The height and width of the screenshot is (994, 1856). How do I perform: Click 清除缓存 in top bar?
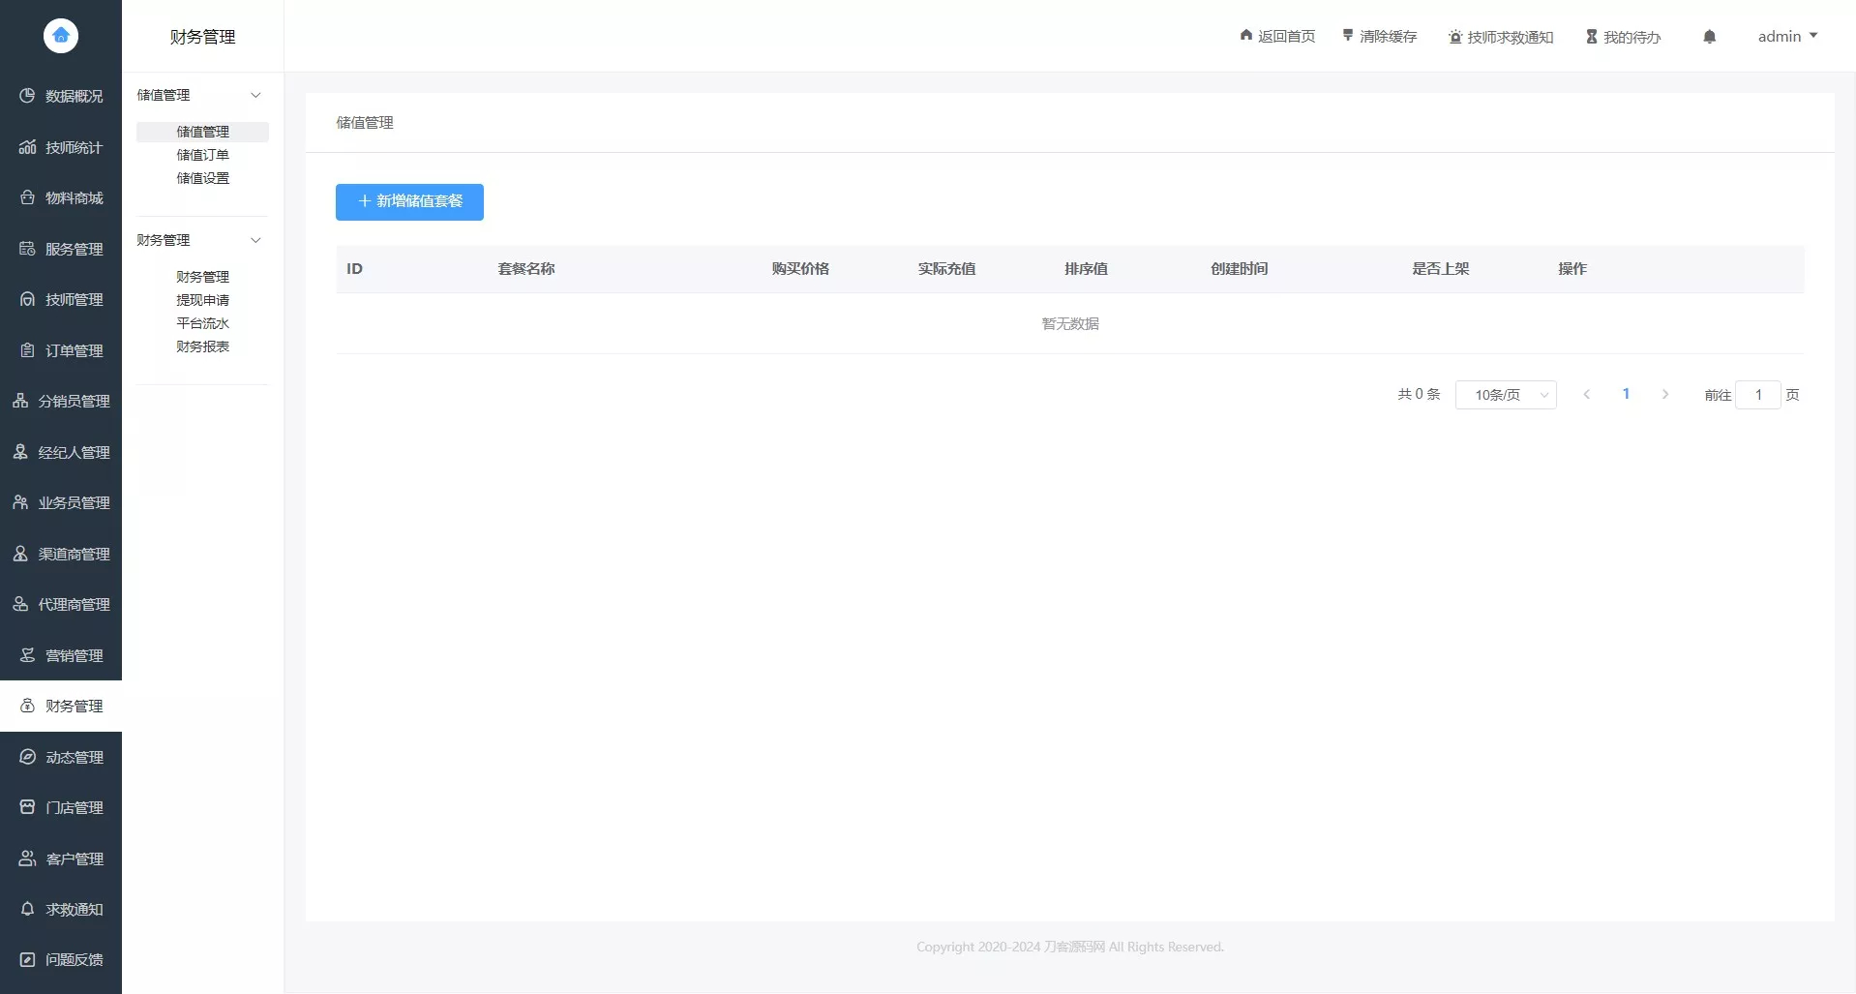pyautogui.click(x=1379, y=37)
